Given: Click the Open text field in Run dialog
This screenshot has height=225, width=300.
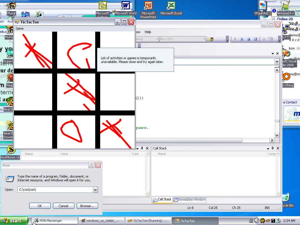Looking at the screenshot, I should click(55, 190).
